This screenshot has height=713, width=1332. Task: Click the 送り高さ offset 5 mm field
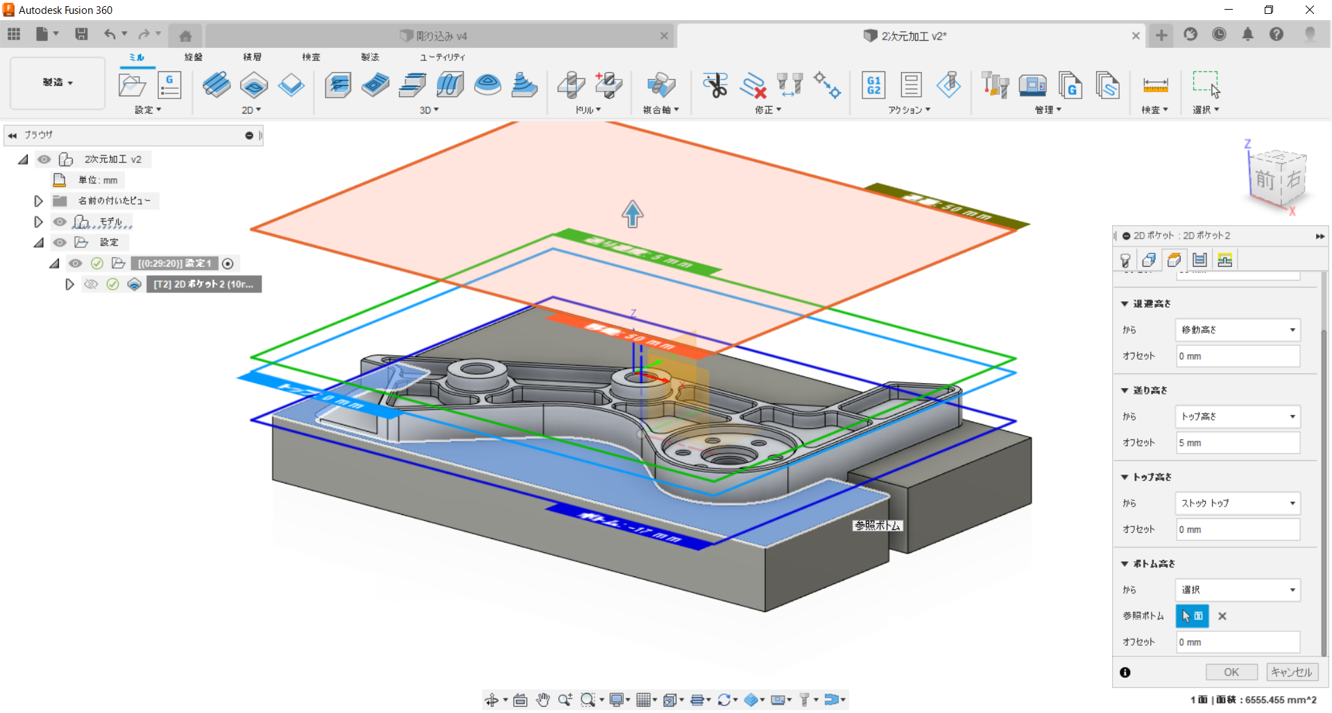[1237, 443]
